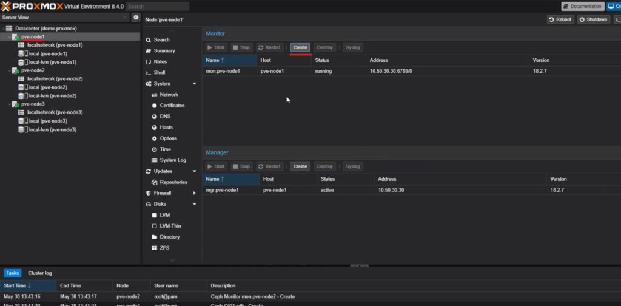Screen dimensions: 621x306
Task: Open the Notes menu item
Action: (160, 62)
